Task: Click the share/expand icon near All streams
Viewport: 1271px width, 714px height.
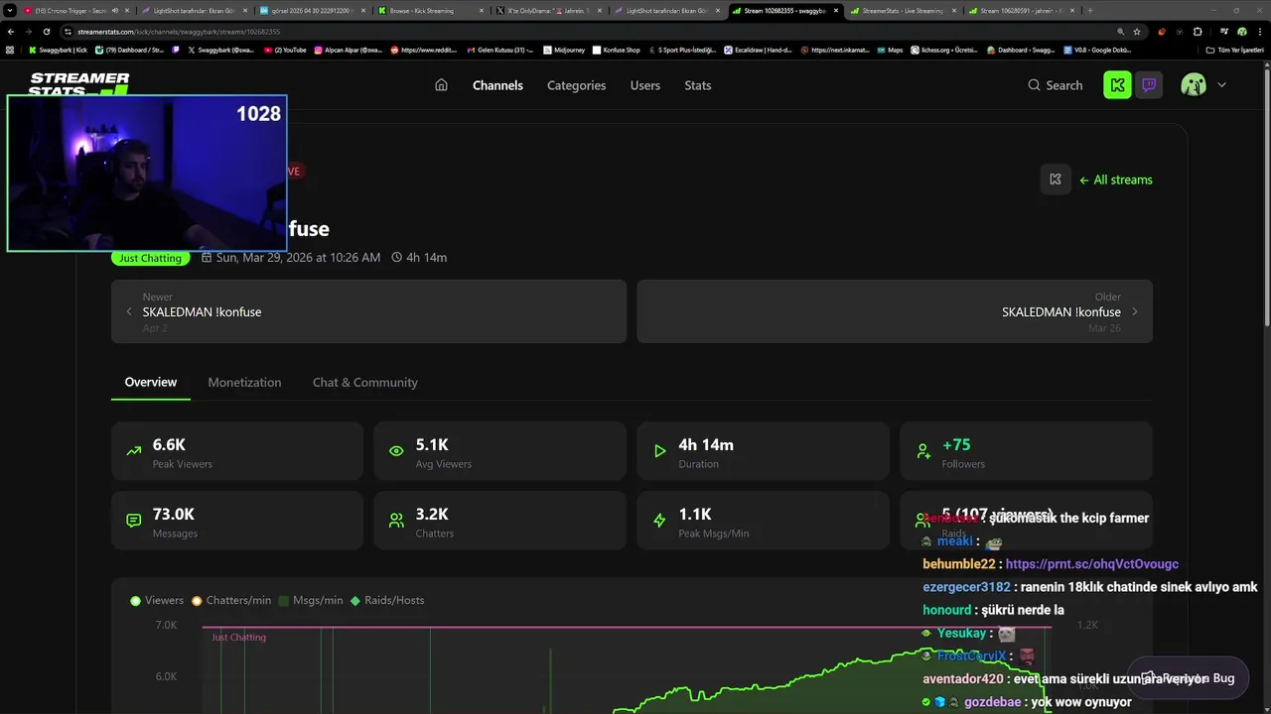Action: point(1056,179)
